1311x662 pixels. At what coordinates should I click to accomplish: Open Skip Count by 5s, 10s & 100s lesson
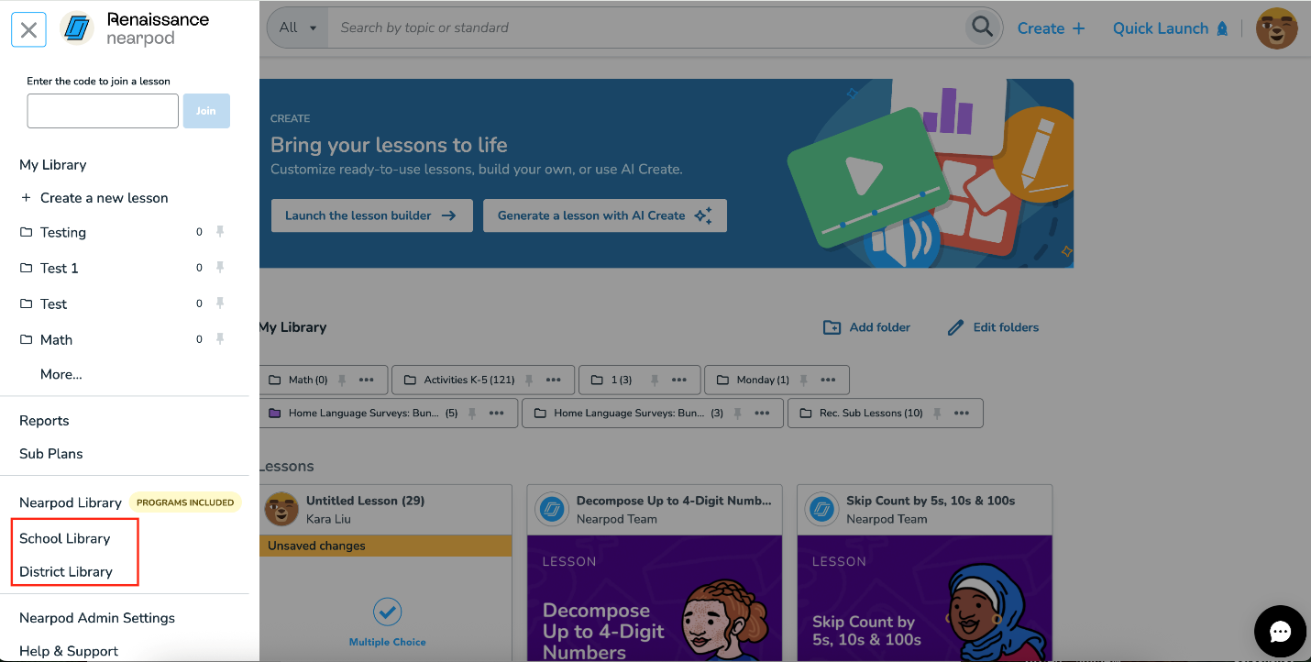pyautogui.click(x=925, y=572)
